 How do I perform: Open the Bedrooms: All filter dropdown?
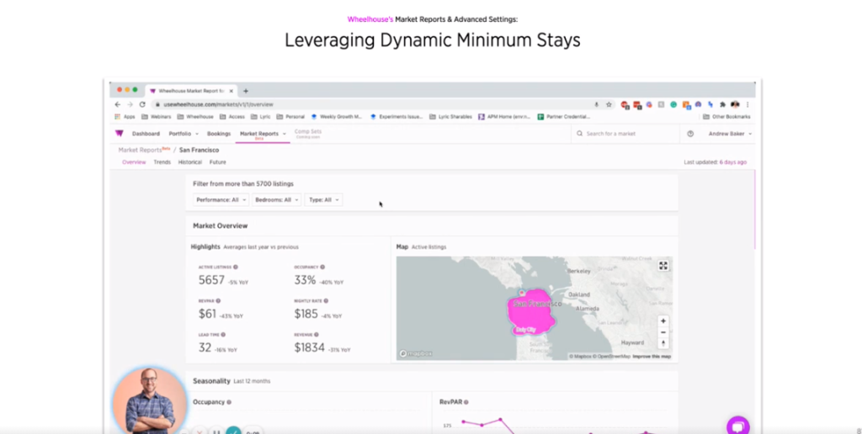pyautogui.click(x=276, y=200)
